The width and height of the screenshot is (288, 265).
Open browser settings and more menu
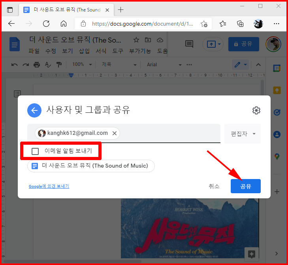coord(276,24)
